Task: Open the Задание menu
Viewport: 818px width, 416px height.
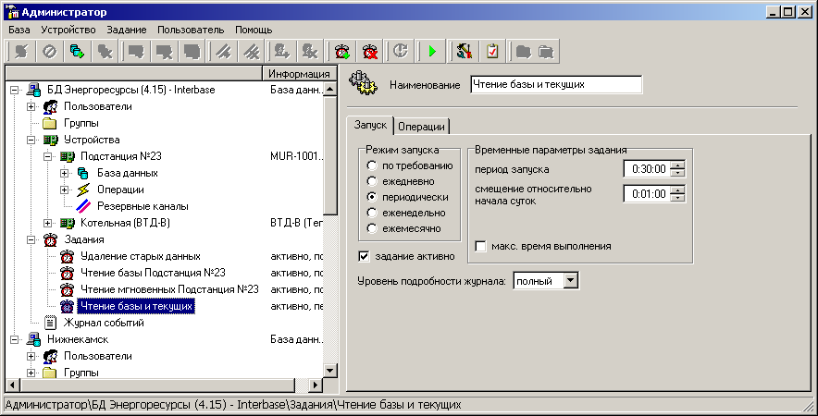Action: [x=127, y=30]
